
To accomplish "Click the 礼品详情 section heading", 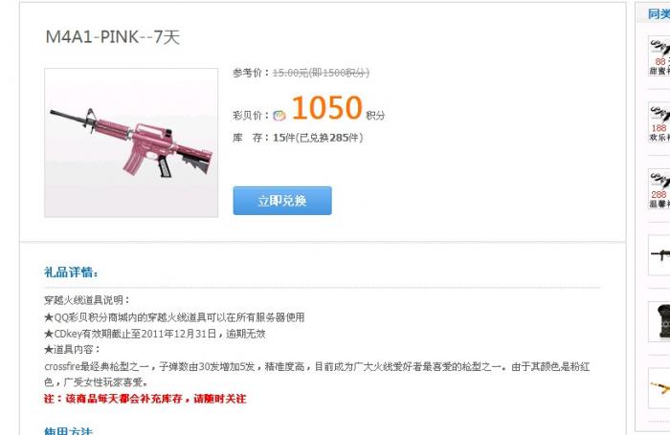I will coord(71,272).
